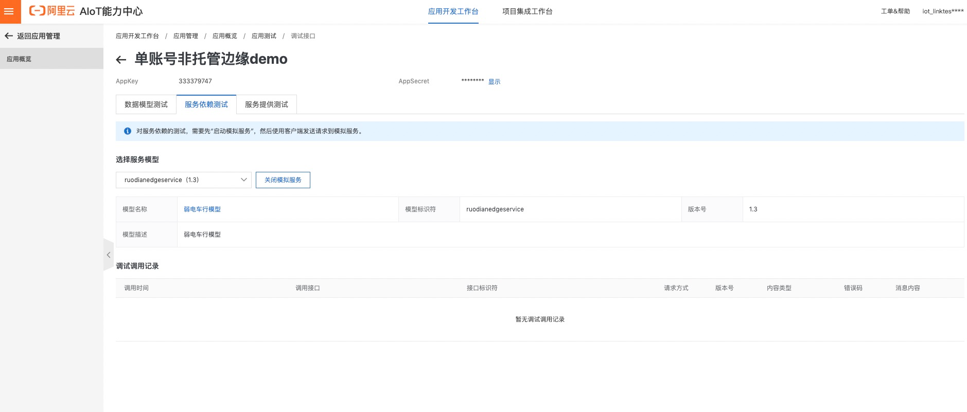Click 应用概览 breadcrumb
This screenshot has height=412, width=967.
tap(225, 36)
